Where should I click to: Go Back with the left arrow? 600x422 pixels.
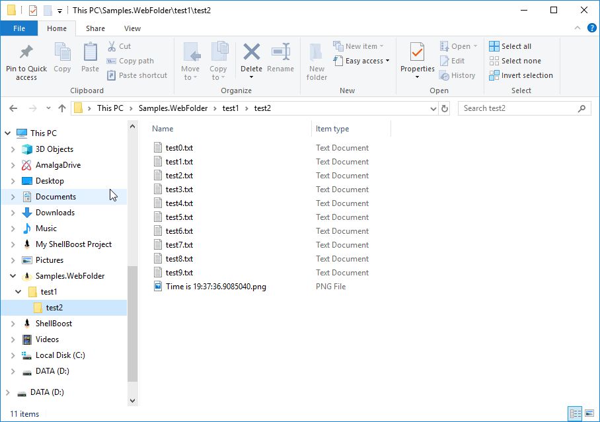(x=13, y=108)
